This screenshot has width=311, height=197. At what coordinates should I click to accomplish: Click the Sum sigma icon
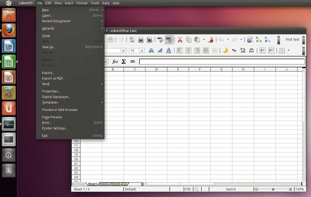pyautogui.click(x=124, y=62)
